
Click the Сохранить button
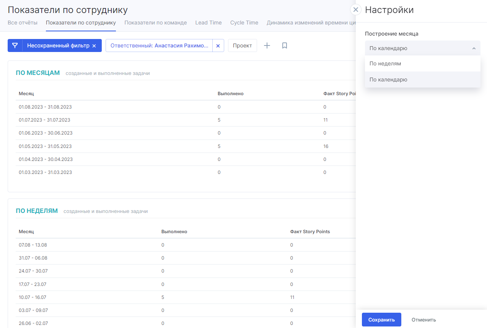381,320
